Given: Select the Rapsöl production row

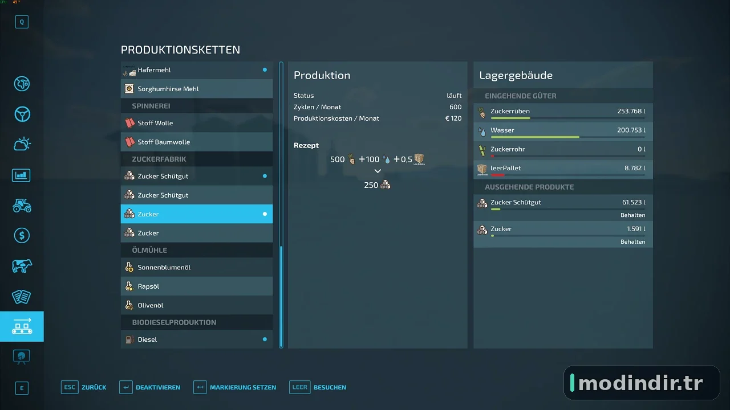Looking at the screenshot, I should tap(197, 286).
